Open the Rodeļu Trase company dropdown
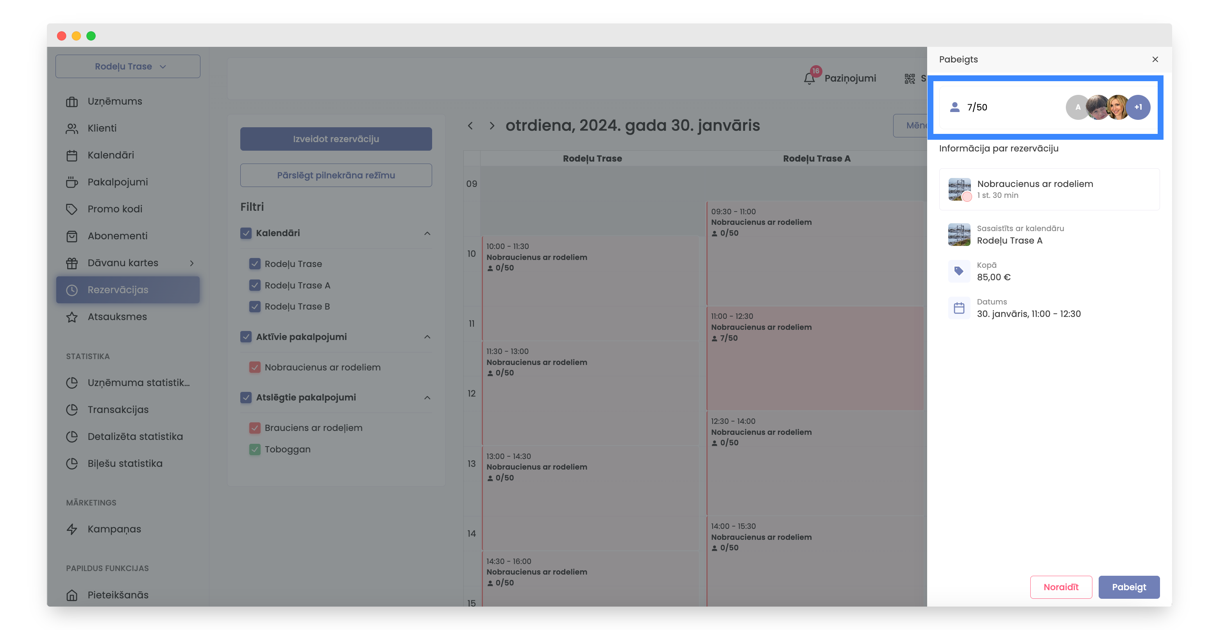1219x630 pixels. [128, 67]
